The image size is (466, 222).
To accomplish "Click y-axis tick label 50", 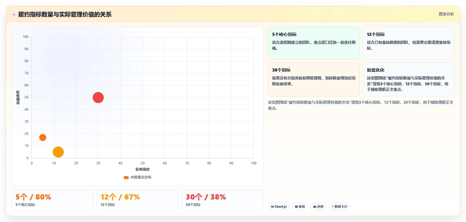I will point(27,97).
